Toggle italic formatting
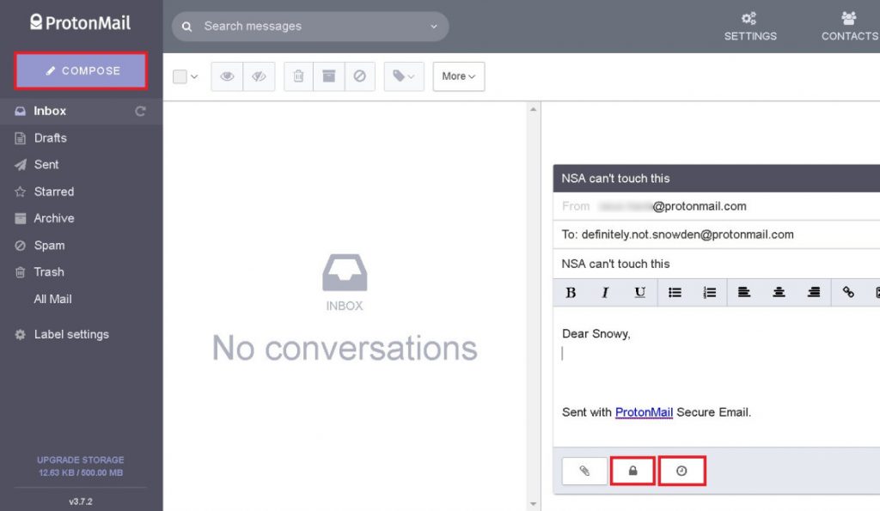Viewport: 880px width, 511px height. 605,292
